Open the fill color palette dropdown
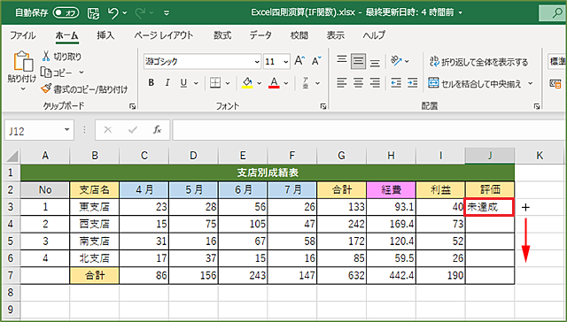 (x=260, y=83)
